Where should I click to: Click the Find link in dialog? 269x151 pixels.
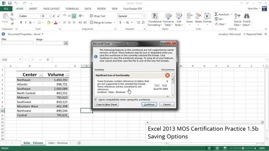click(157, 85)
